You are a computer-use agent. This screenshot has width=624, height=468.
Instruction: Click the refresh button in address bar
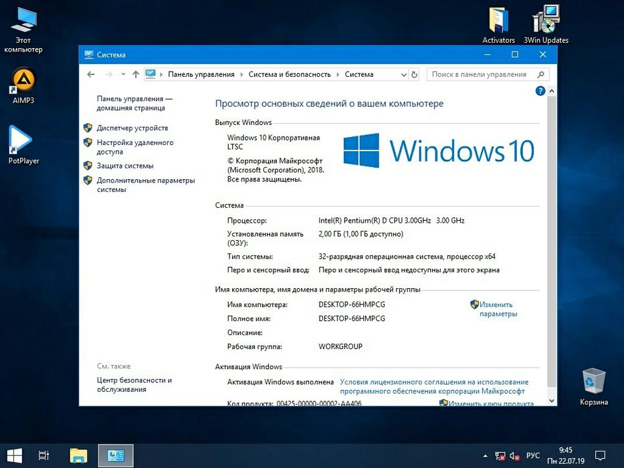tap(414, 74)
